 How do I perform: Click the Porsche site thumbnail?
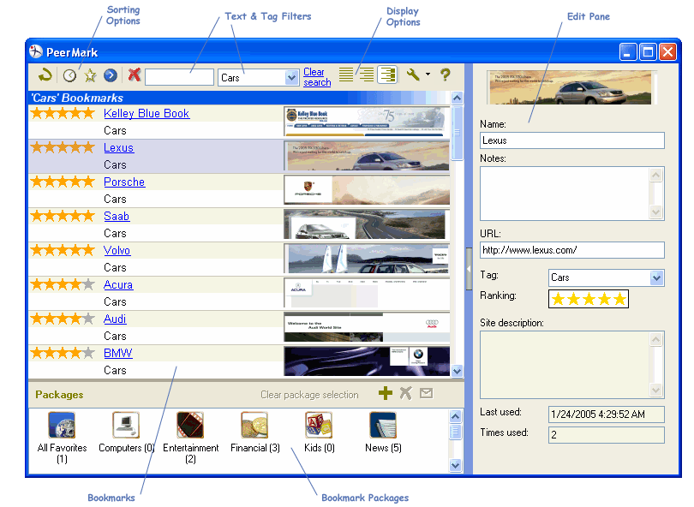tap(367, 190)
